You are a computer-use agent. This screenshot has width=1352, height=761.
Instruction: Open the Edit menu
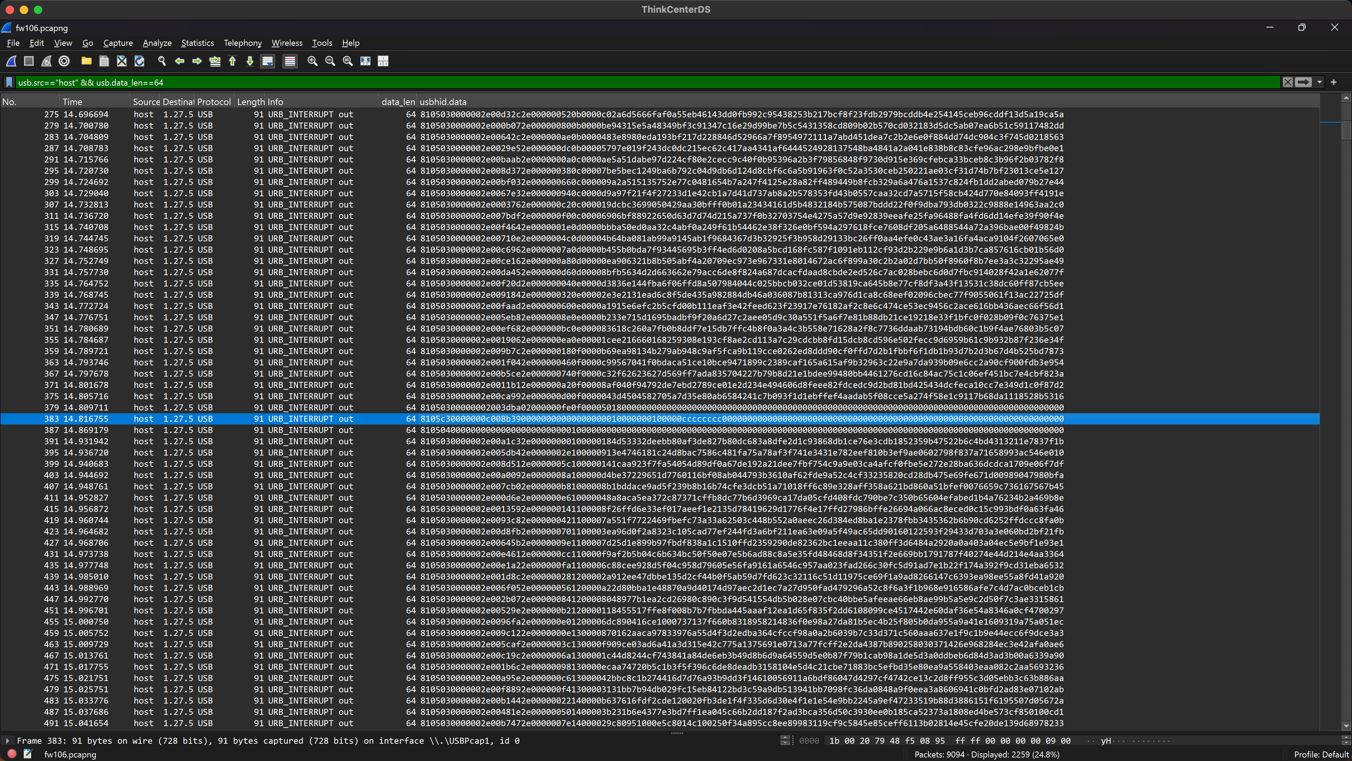pos(37,43)
